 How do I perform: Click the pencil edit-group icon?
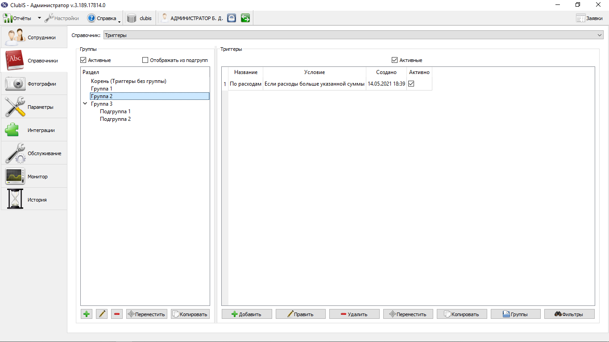(x=102, y=314)
